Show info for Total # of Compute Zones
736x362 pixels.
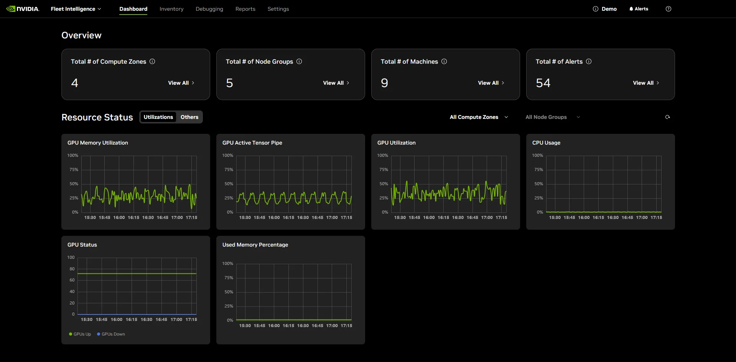[152, 61]
